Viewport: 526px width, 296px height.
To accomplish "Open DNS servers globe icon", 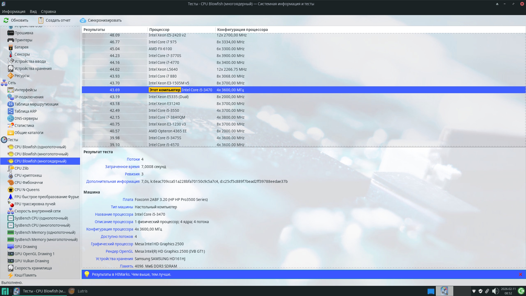I will [11, 118].
